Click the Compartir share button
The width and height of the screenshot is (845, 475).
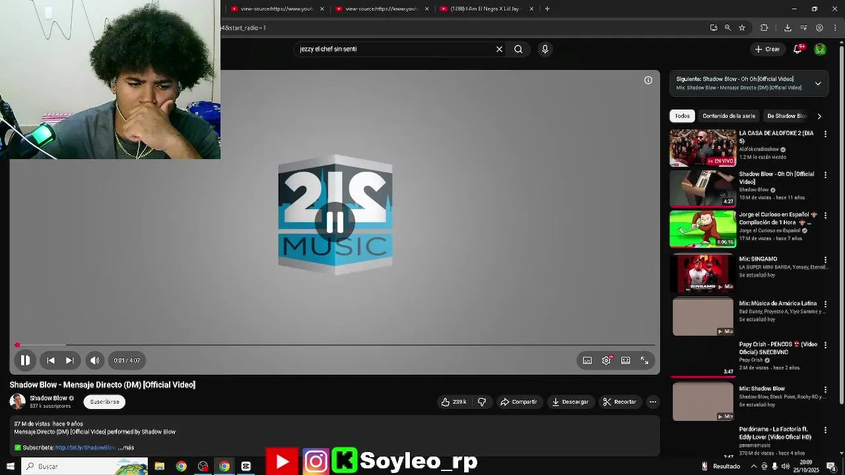[519, 402]
